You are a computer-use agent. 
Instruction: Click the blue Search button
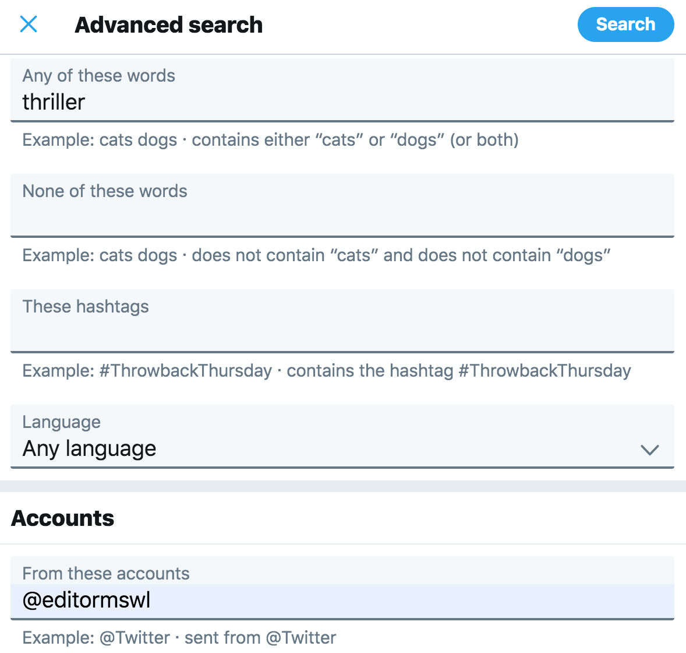pyautogui.click(x=625, y=24)
